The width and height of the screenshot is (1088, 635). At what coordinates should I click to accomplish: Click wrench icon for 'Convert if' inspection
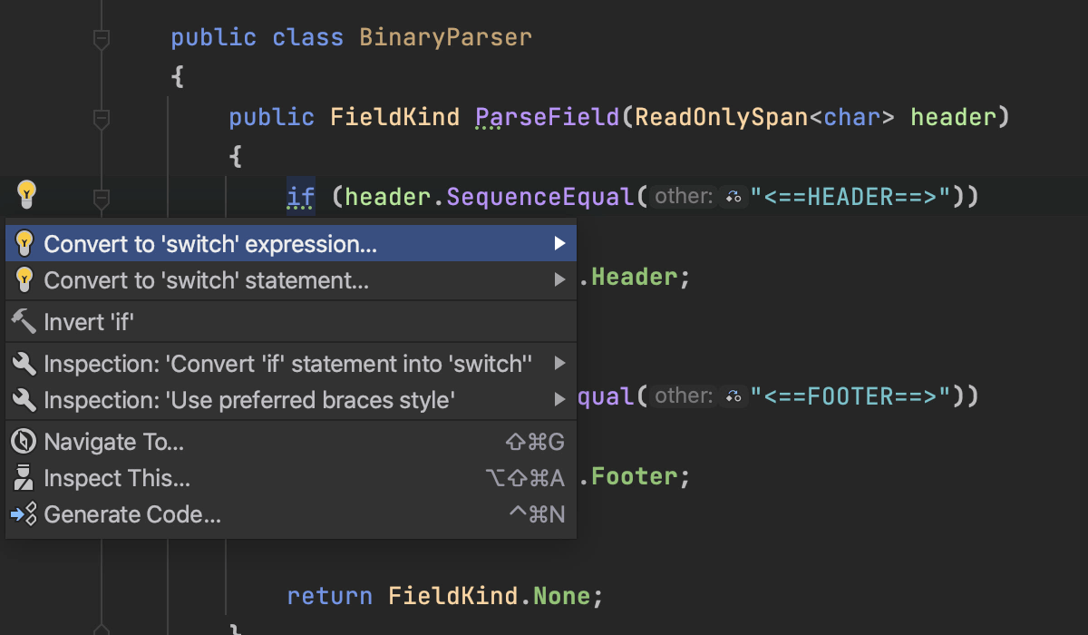click(24, 364)
